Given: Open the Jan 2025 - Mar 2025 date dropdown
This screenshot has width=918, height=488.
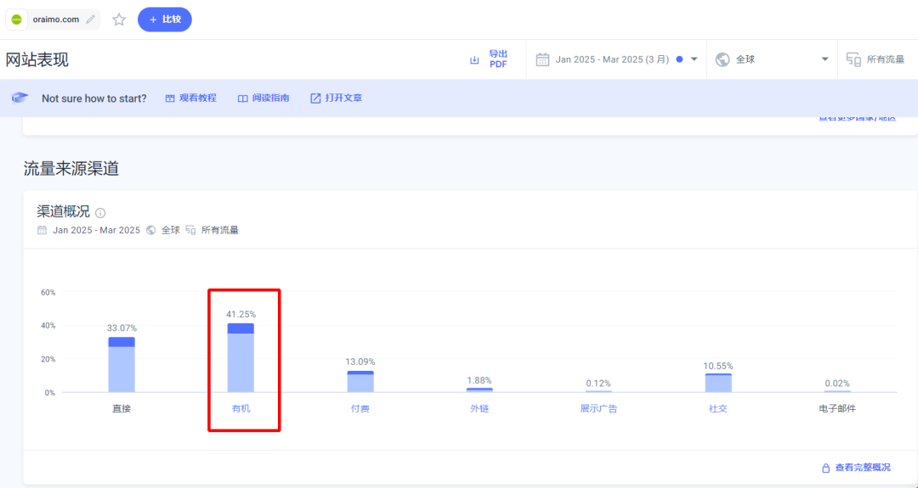Looking at the screenshot, I should tap(617, 59).
